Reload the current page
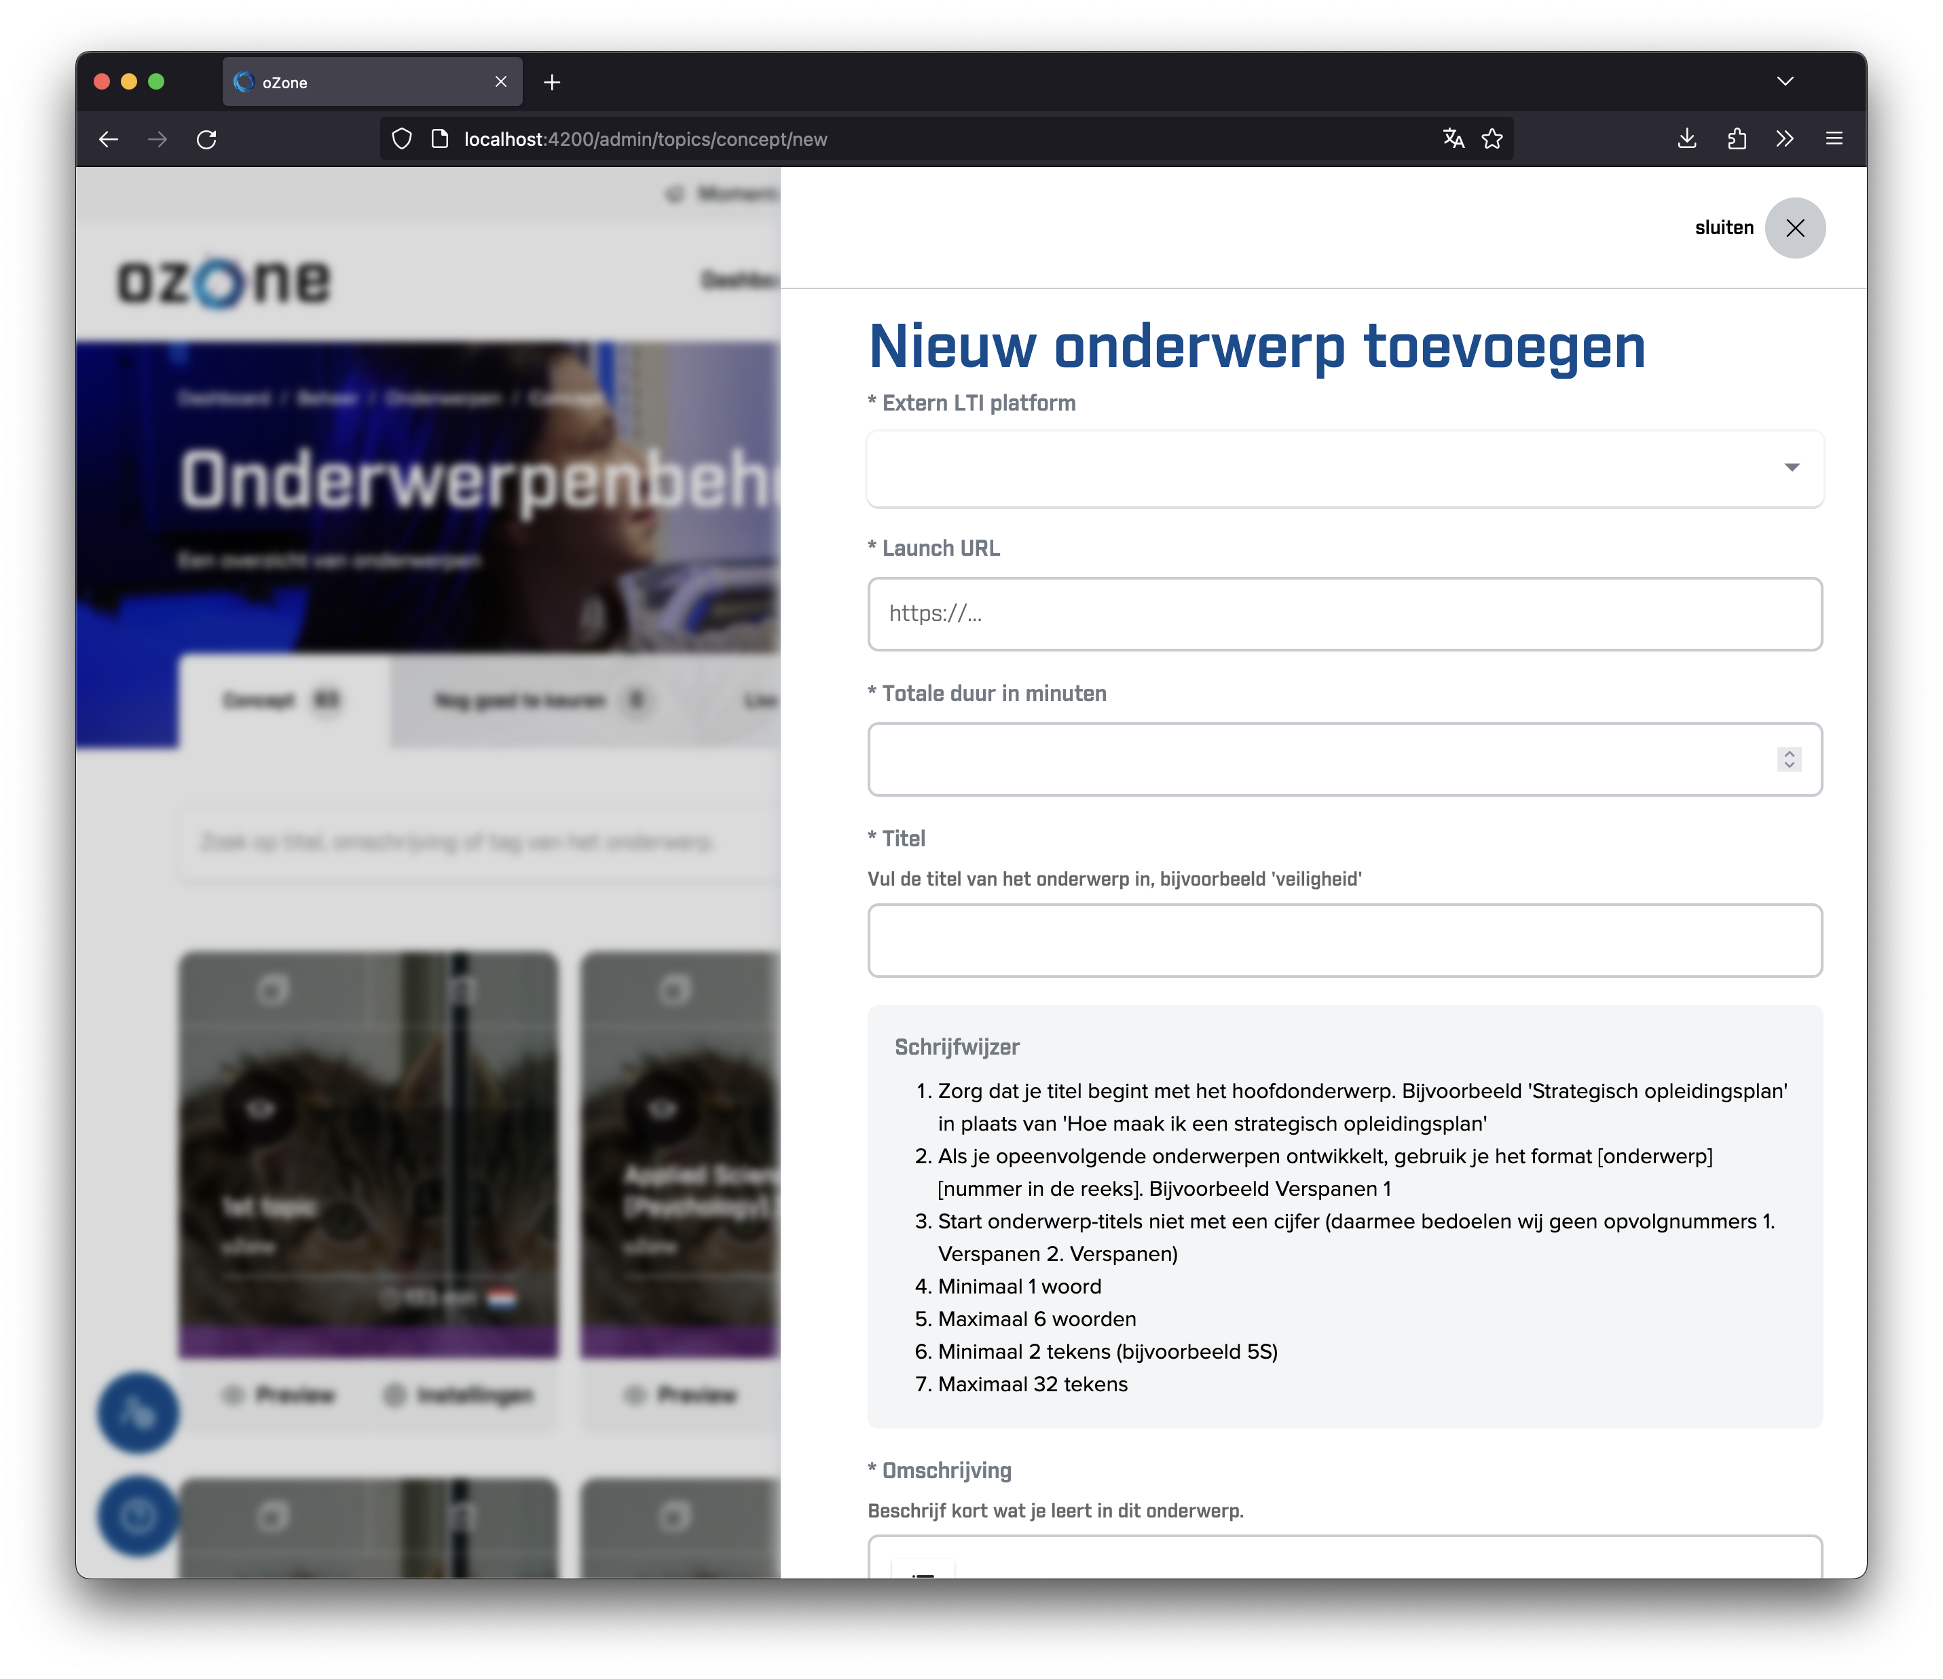 point(207,138)
